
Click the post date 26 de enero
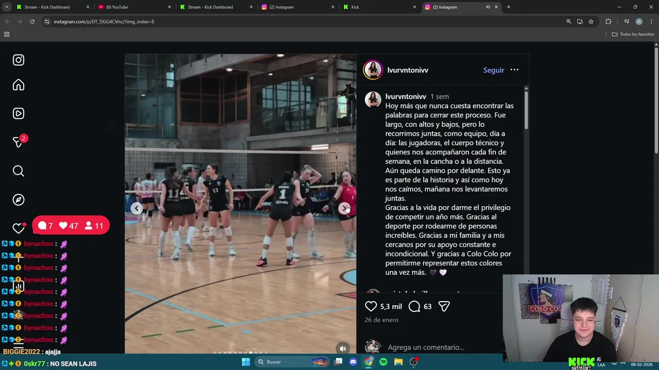(381, 320)
